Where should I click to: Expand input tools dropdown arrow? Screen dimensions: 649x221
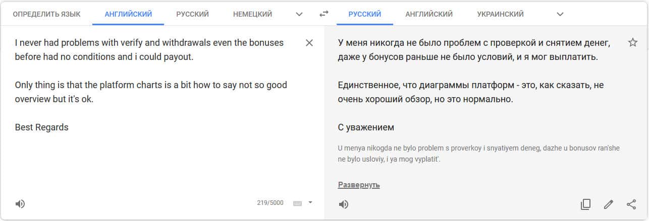point(310,202)
